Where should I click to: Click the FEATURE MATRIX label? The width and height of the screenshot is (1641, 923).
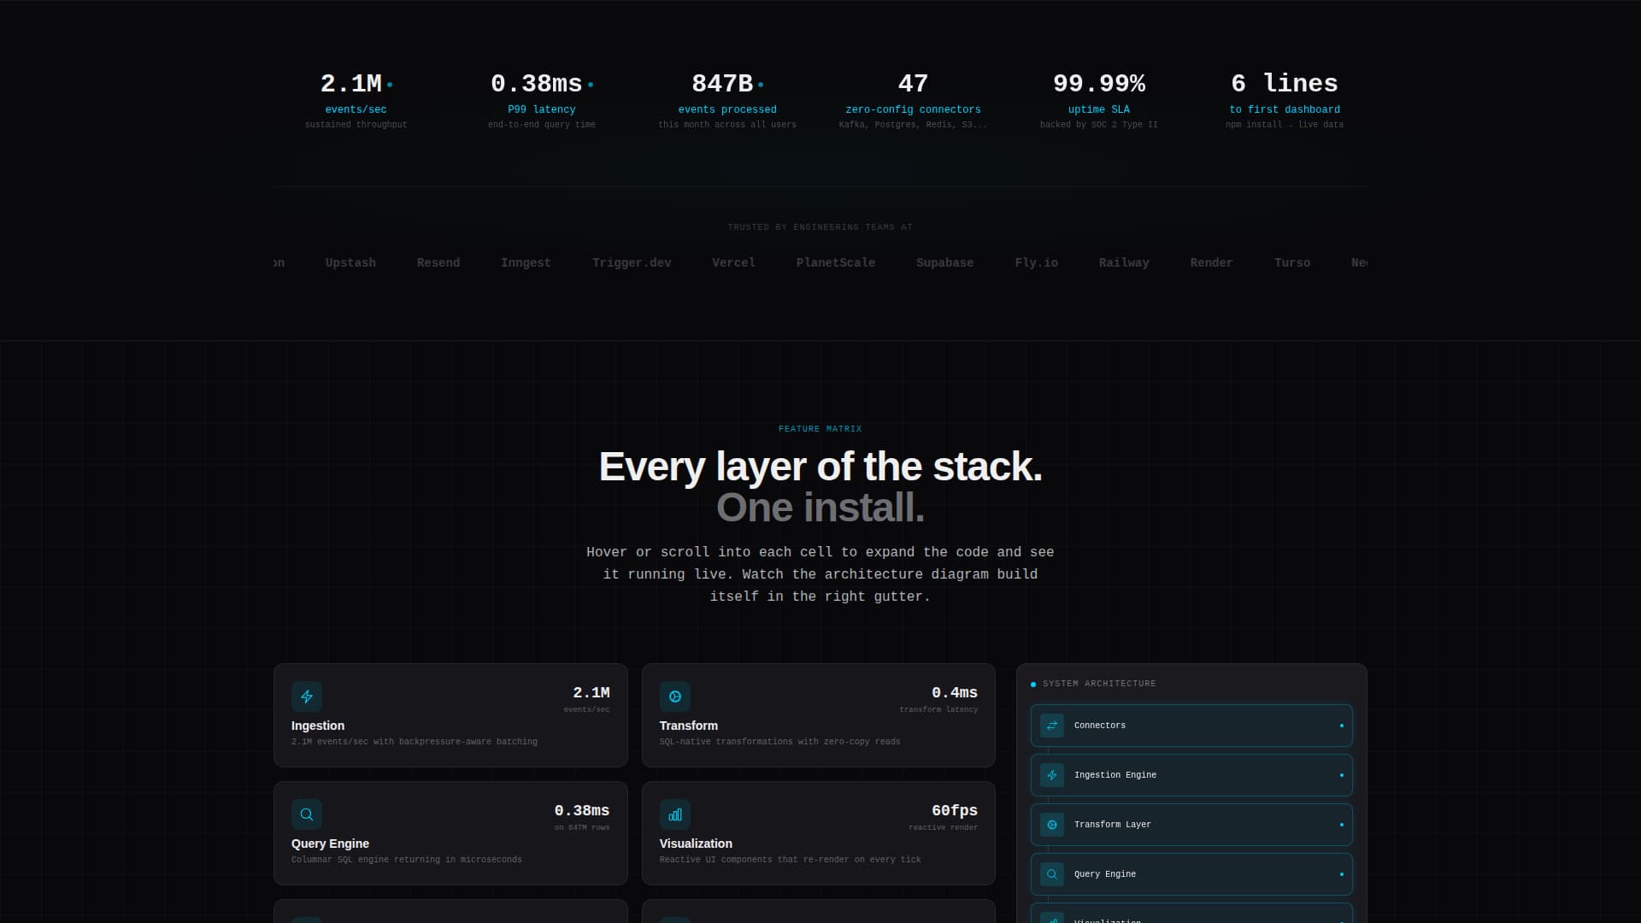tap(820, 429)
